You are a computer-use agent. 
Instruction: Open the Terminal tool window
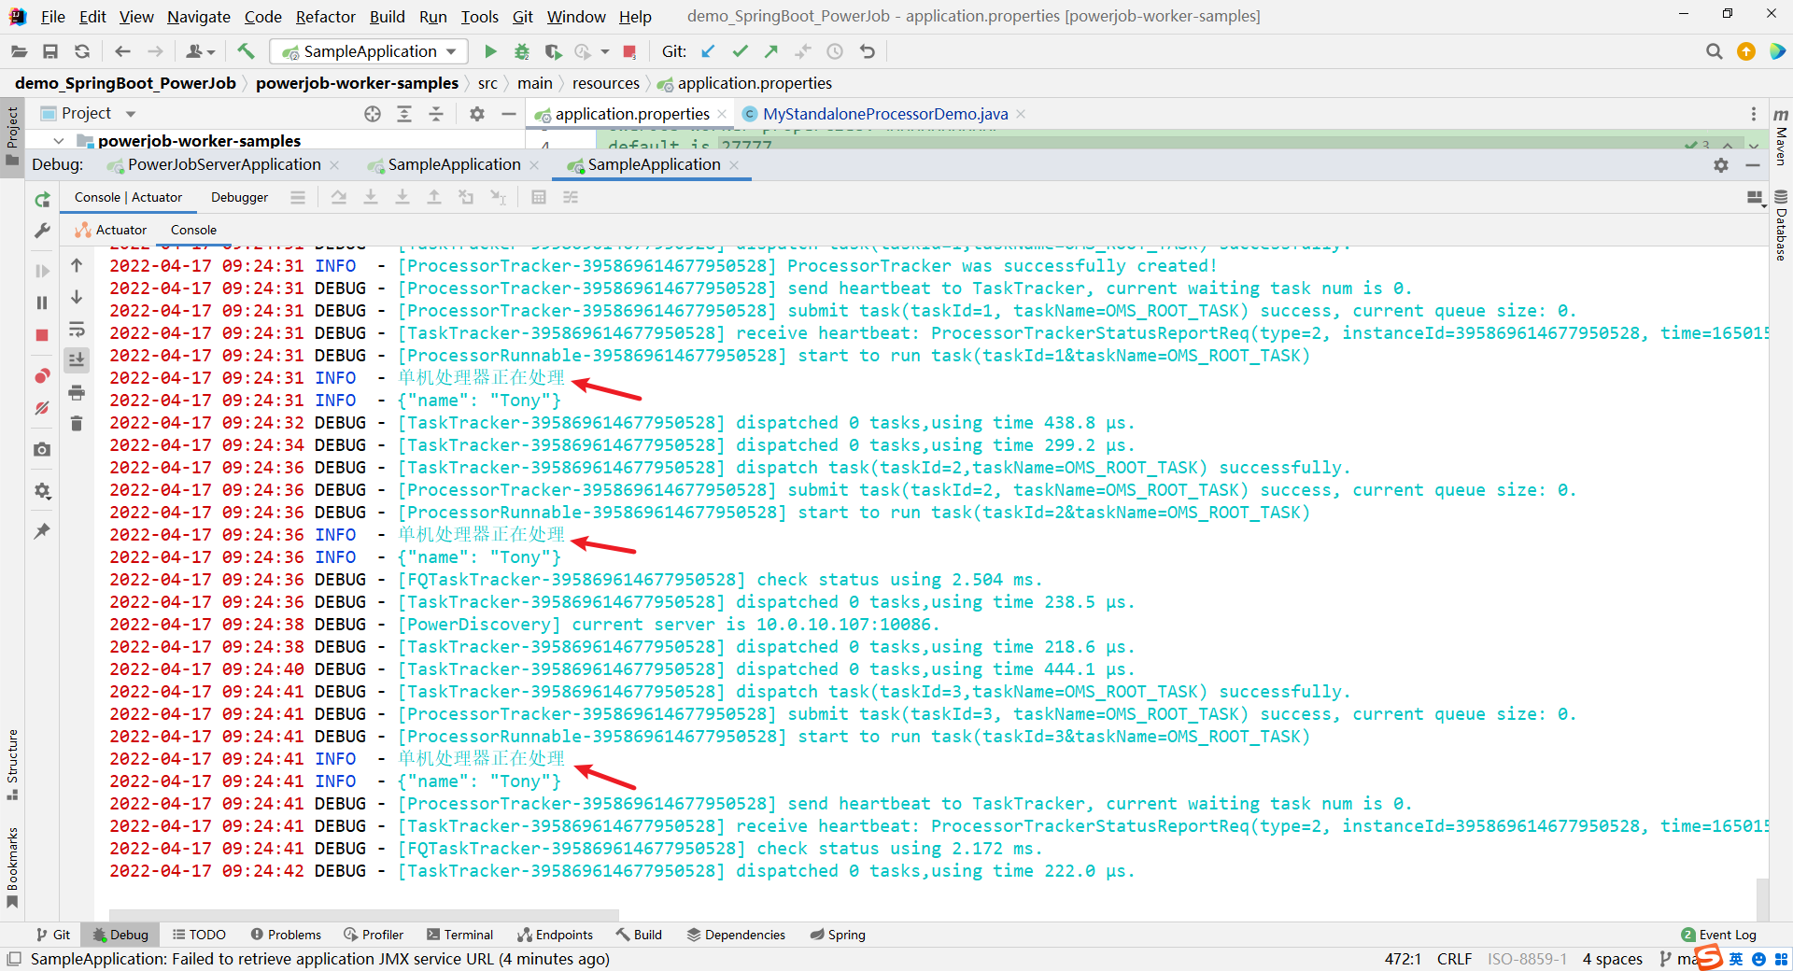point(459,935)
